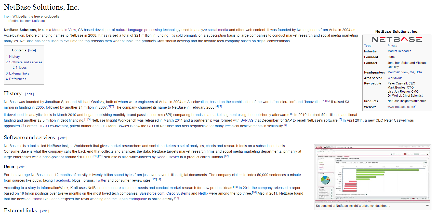Click the enlarge icon under the dashboard screenshot

click(428, 205)
